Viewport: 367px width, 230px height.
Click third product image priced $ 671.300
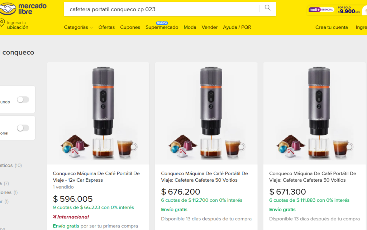[314, 113]
